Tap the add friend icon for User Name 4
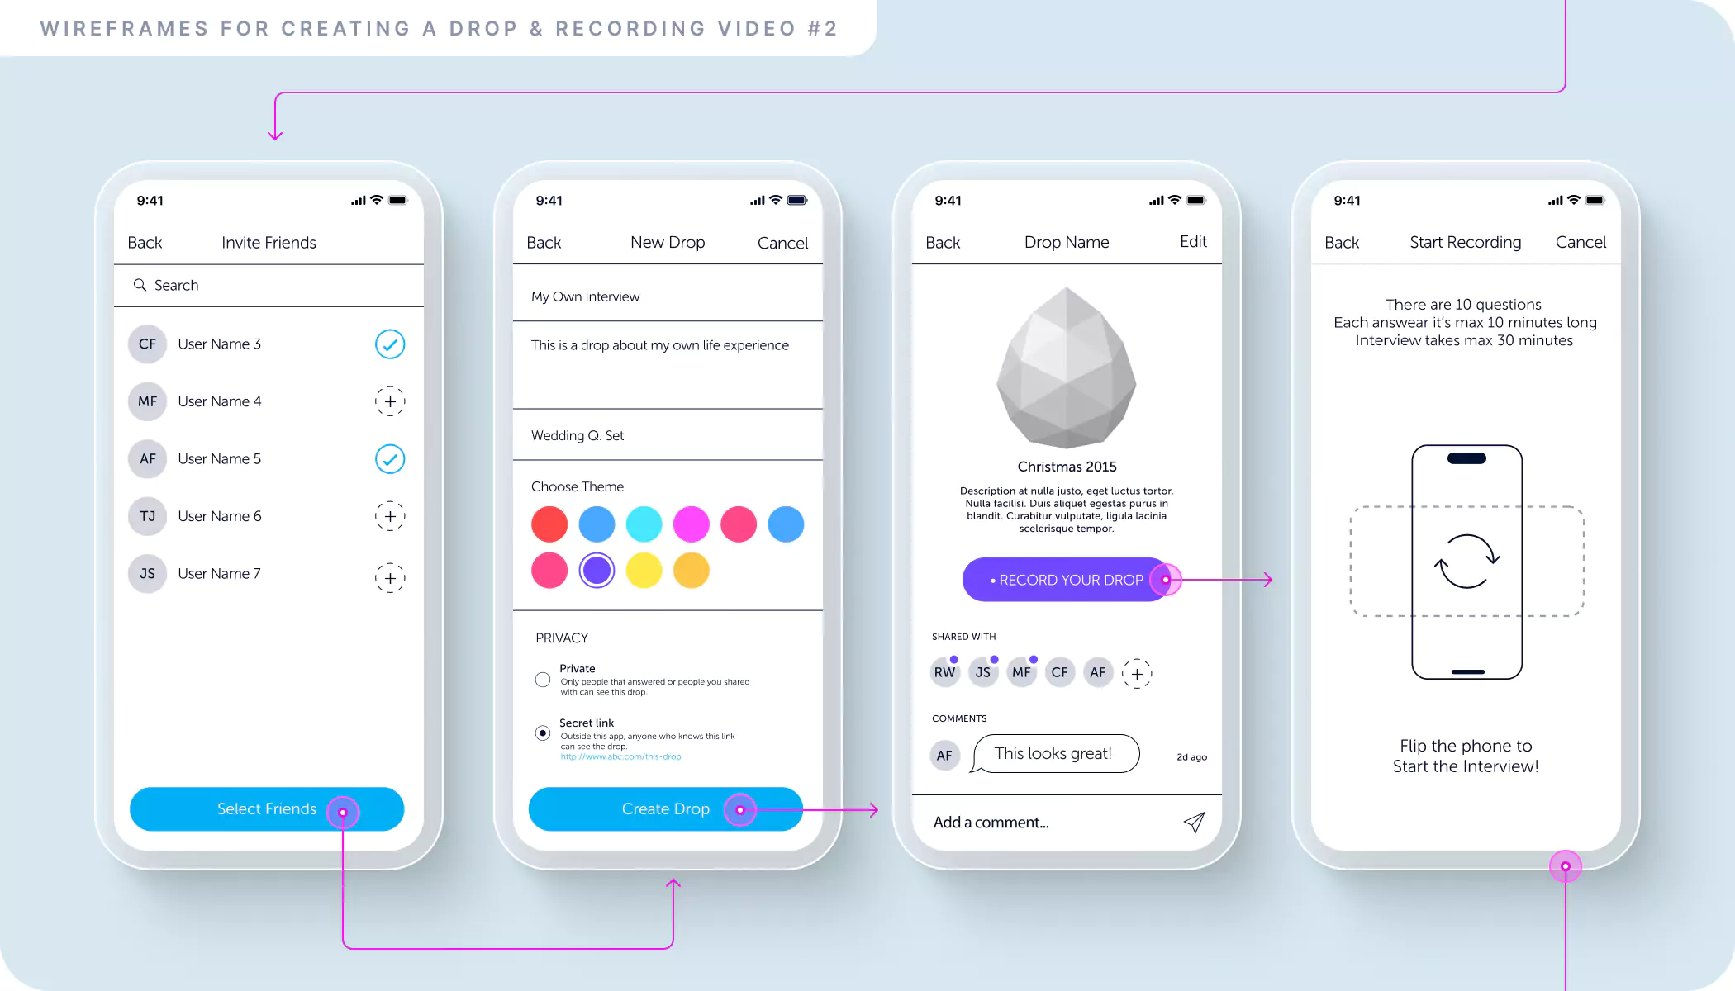 (390, 401)
